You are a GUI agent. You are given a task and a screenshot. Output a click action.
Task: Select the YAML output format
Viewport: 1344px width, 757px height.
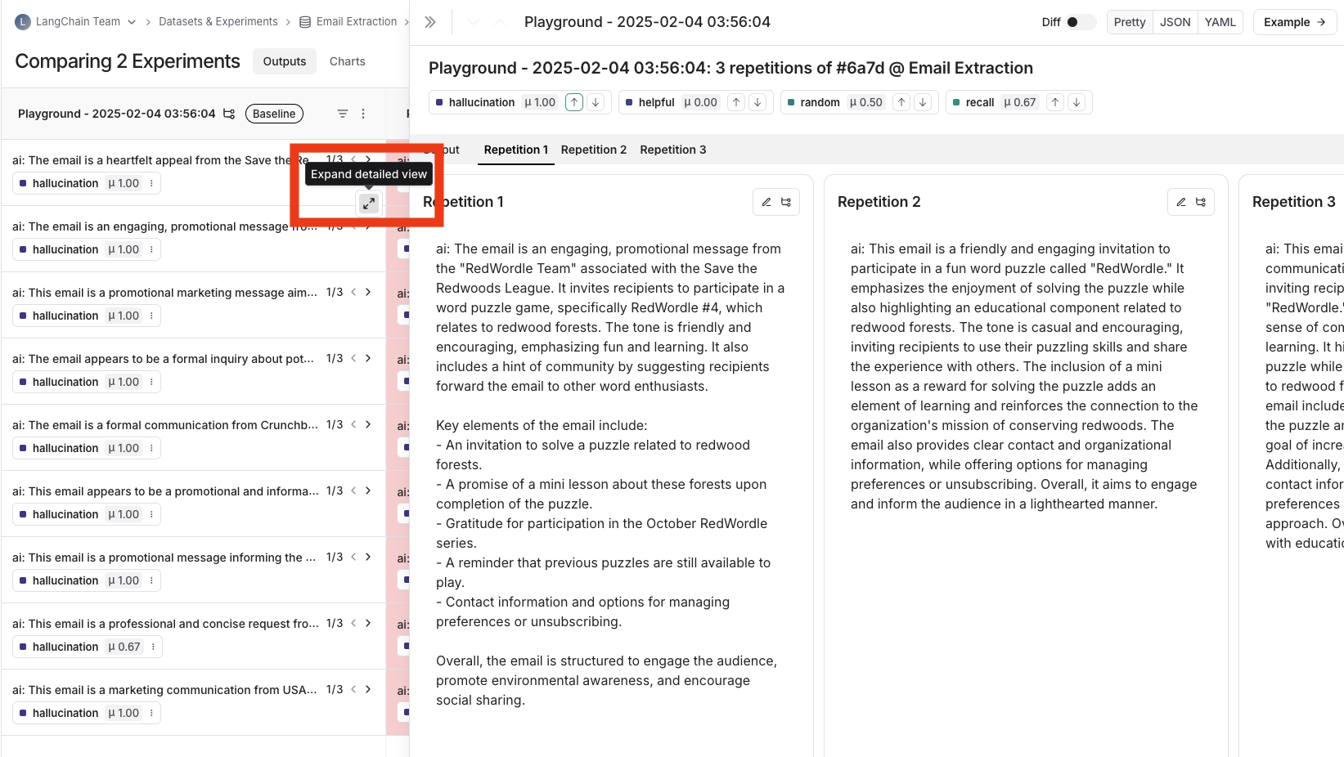click(x=1220, y=22)
